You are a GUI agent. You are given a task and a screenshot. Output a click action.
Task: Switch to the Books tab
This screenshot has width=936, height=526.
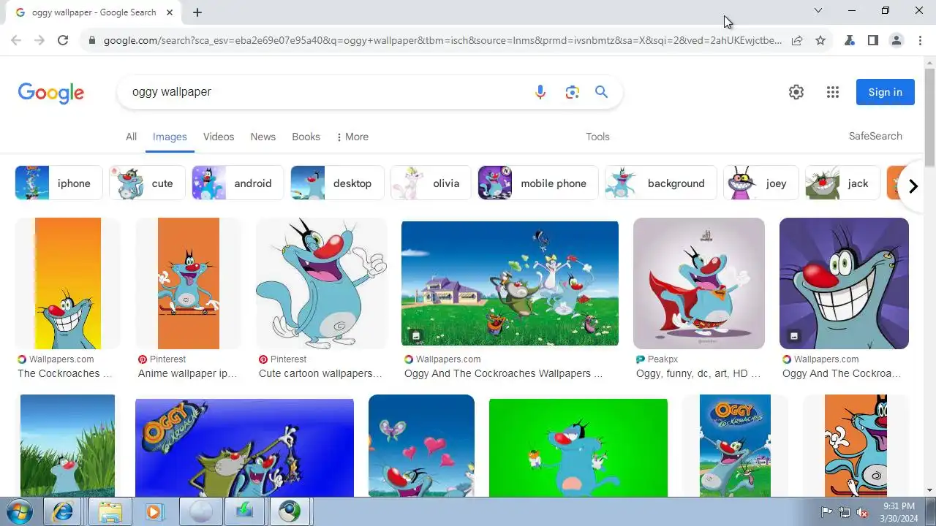click(306, 137)
